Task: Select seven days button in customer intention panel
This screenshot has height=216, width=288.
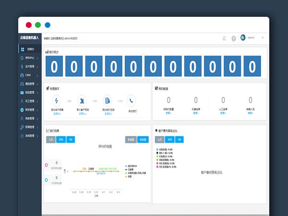Action: tap(160, 140)
